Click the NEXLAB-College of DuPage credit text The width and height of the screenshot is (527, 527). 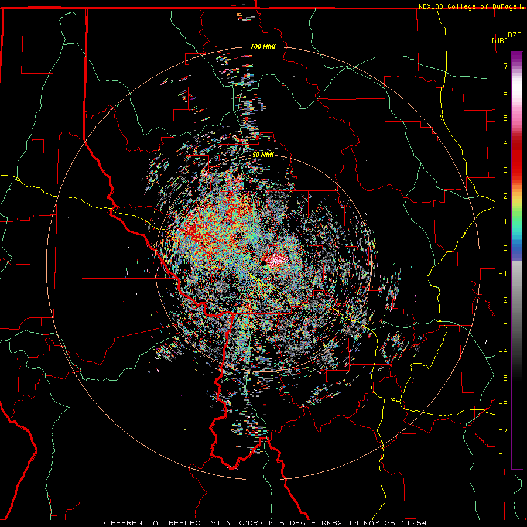point(467,6)
